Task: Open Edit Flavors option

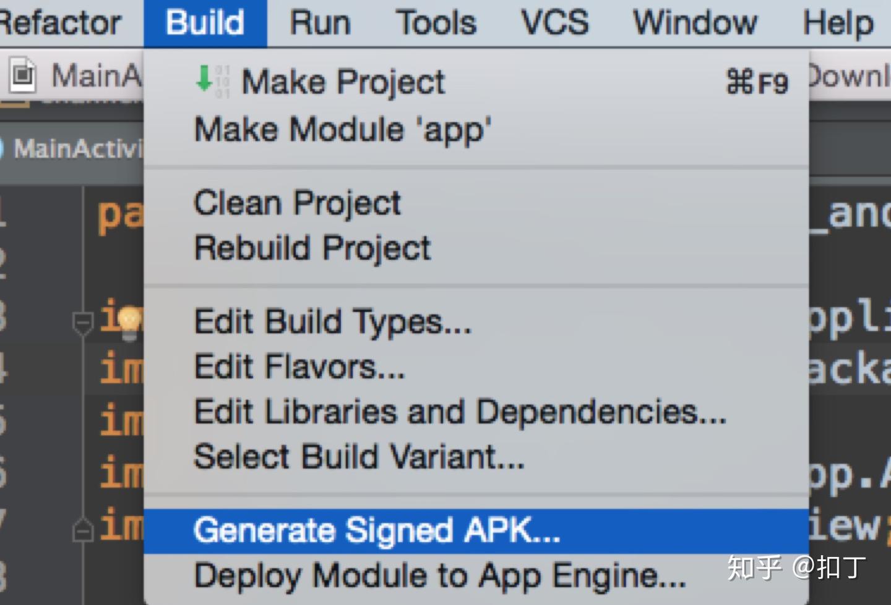Action: click(299, 367)
